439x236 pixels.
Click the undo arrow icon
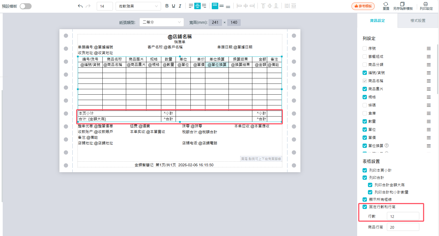click(80, 6)
